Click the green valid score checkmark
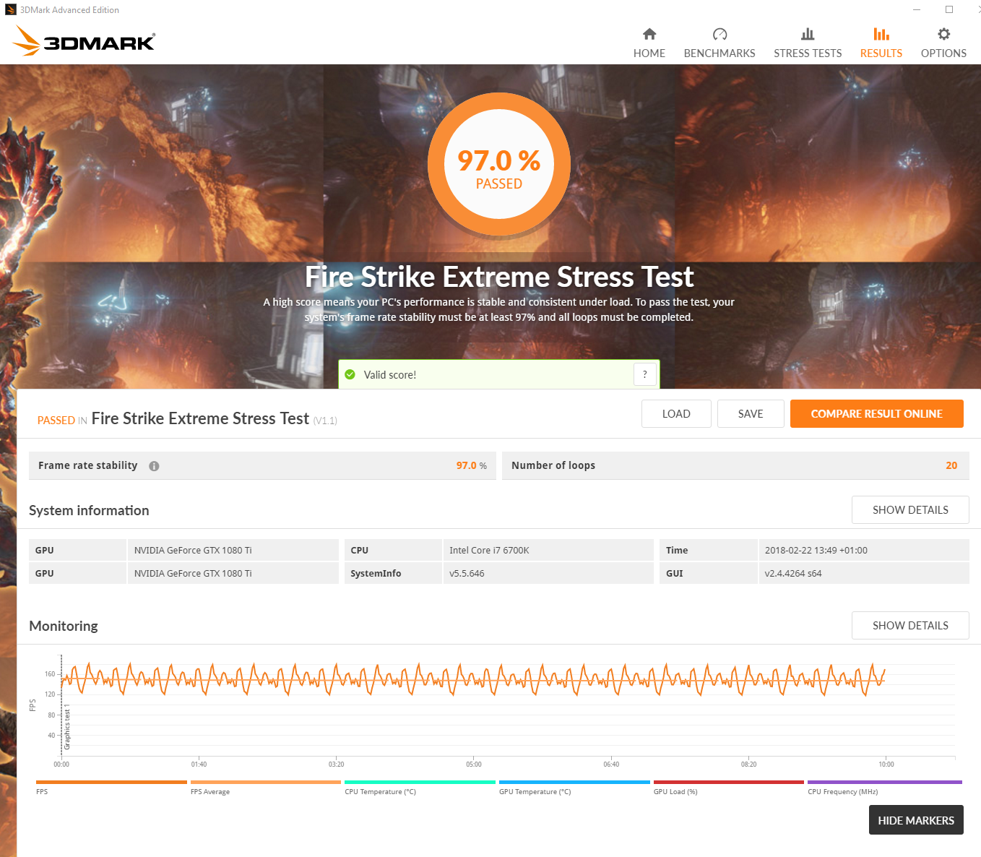981x857 pixels. 350,374
